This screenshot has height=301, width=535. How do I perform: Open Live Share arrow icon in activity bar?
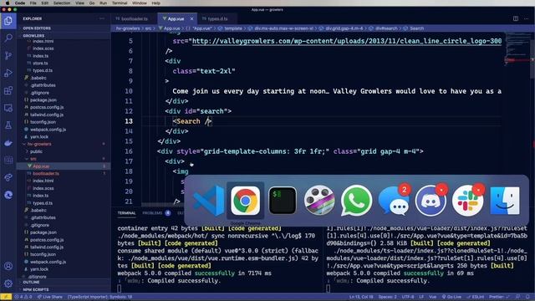pos(8,177)
